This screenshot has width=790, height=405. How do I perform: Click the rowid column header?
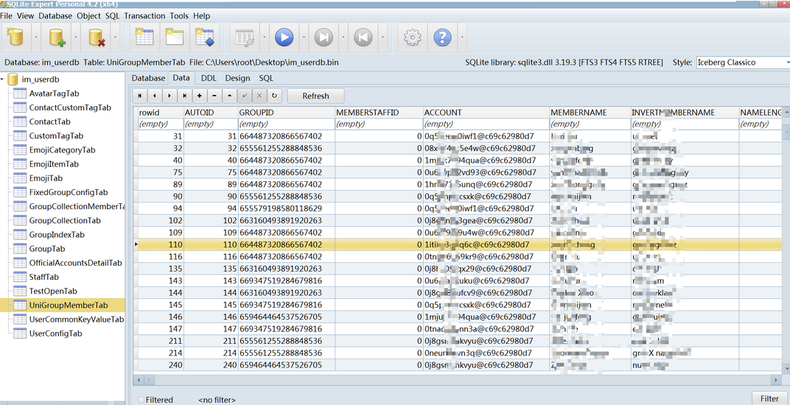(x=161, y=113)
